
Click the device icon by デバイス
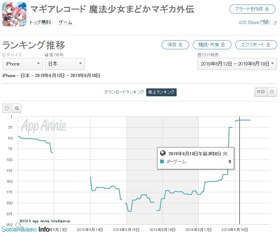coord(4,55)
